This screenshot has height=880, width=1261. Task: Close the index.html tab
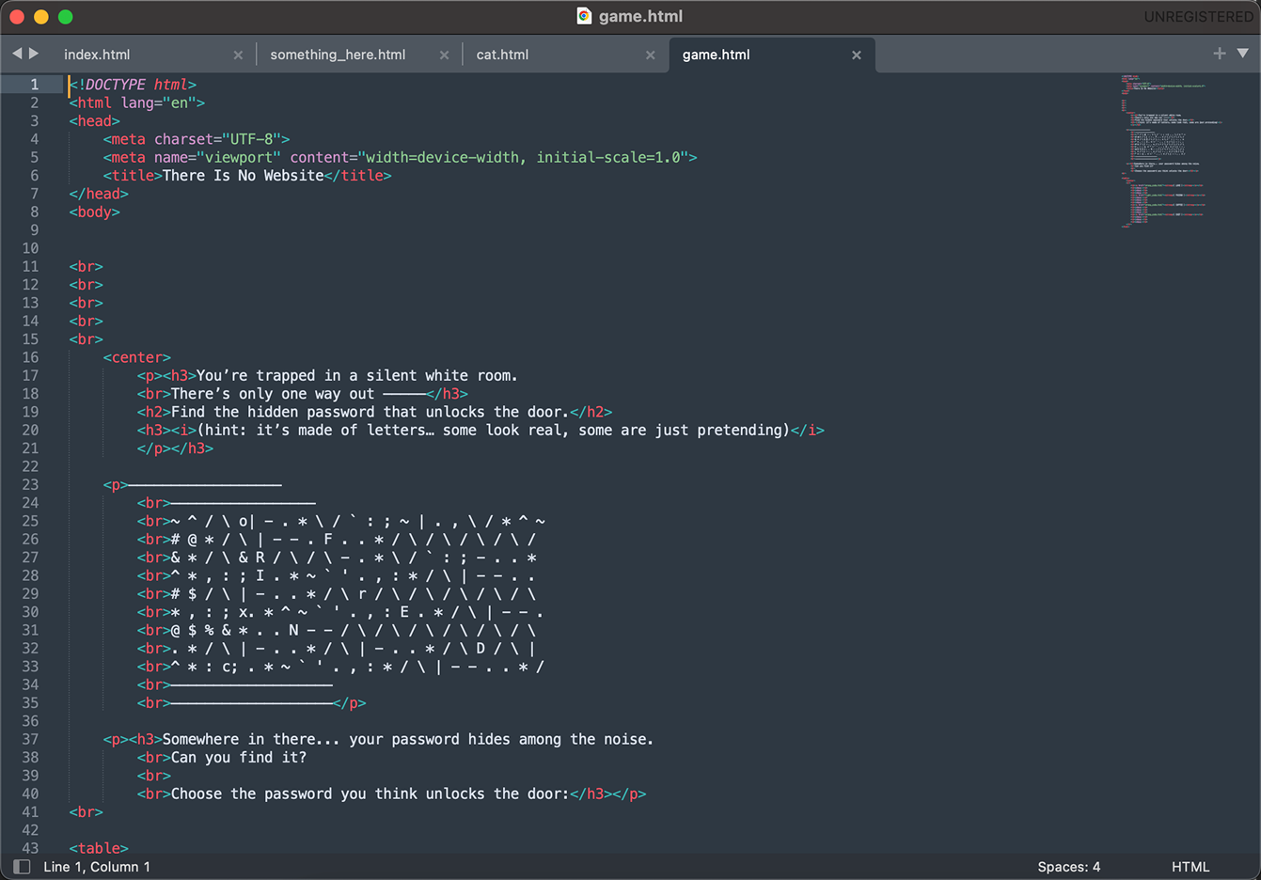238,55
